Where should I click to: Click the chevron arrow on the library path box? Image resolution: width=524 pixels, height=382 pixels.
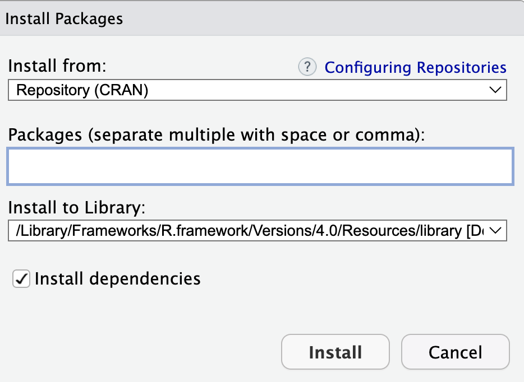(x=495, y=230)
